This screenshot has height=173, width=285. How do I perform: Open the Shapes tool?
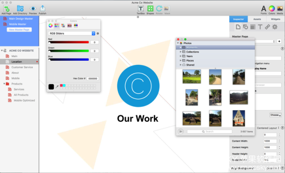150,9
